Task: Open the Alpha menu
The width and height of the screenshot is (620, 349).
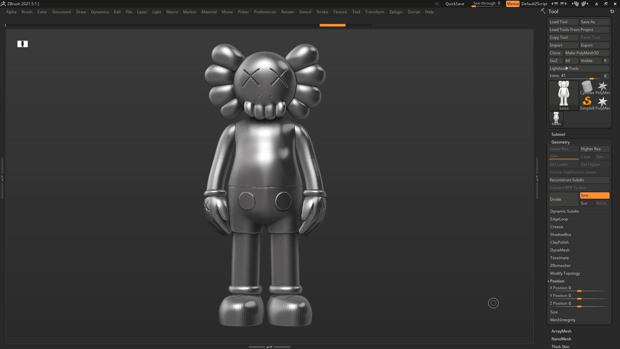Action: pyautogui.click(x=11, y=12)
